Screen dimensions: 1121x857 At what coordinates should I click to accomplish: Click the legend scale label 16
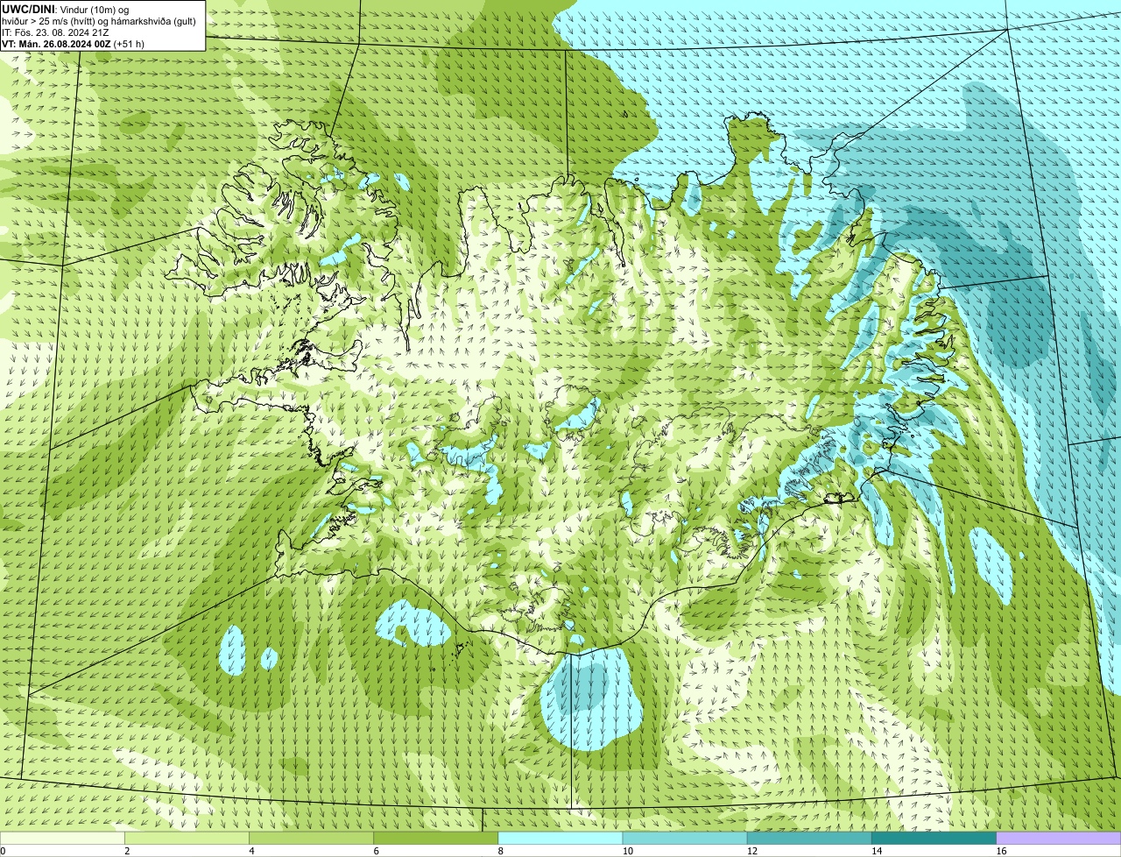click(x=1001, y=851)
